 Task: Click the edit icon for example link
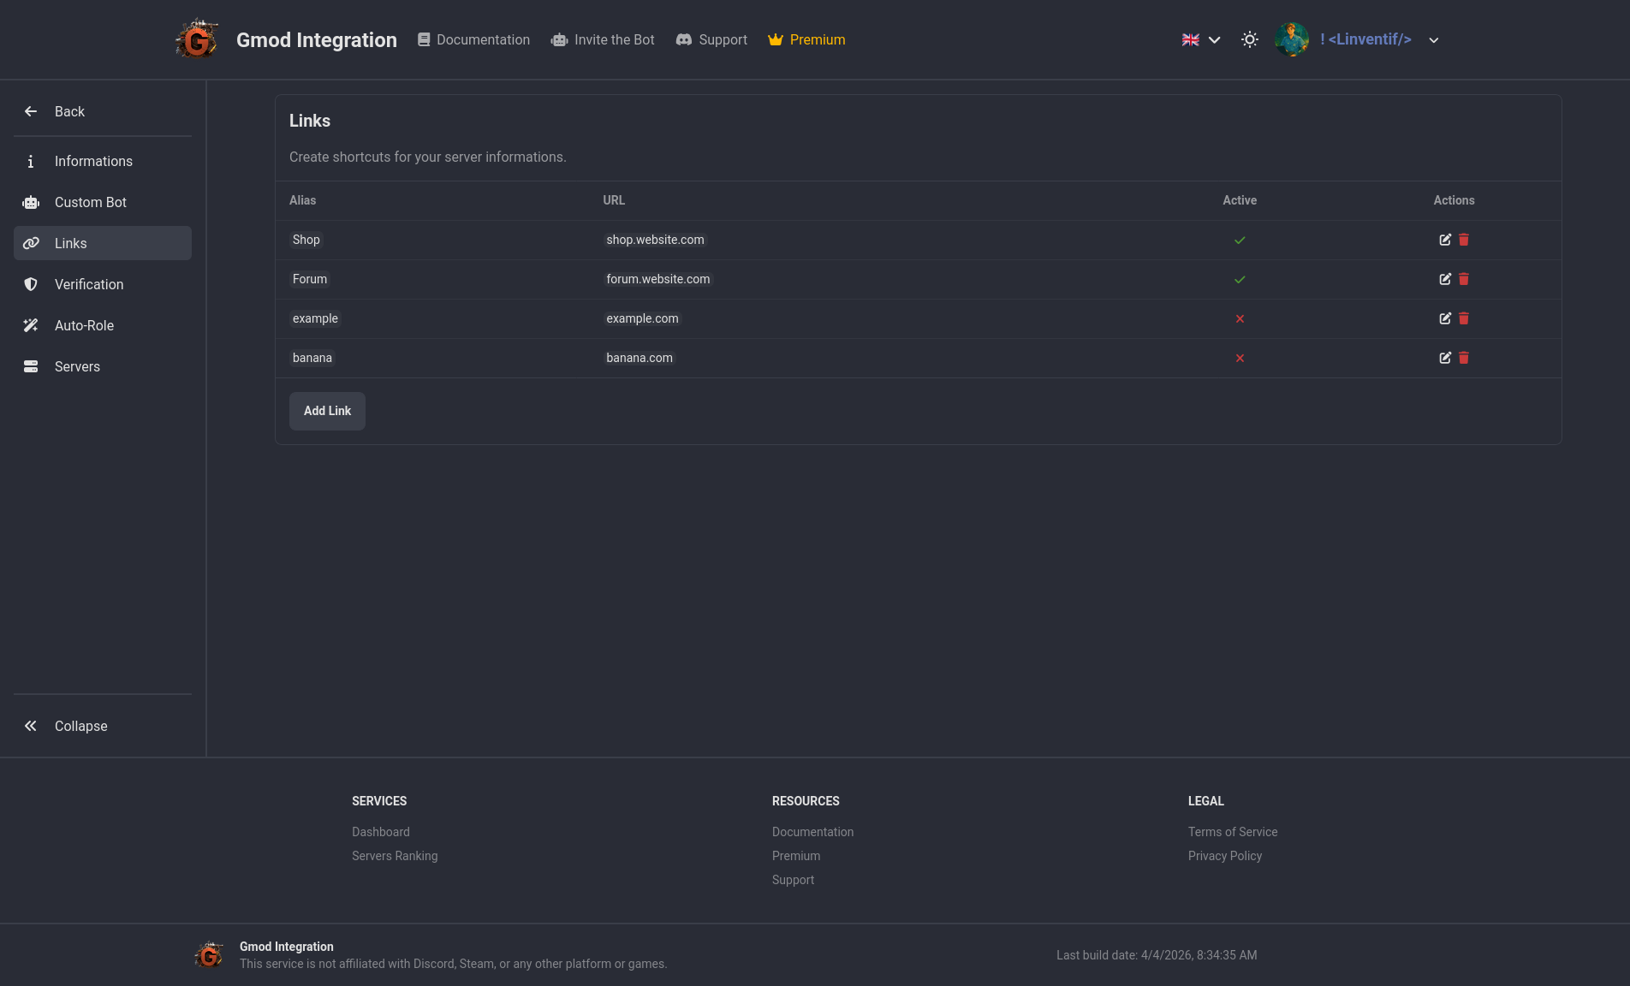coord(1444,318)
